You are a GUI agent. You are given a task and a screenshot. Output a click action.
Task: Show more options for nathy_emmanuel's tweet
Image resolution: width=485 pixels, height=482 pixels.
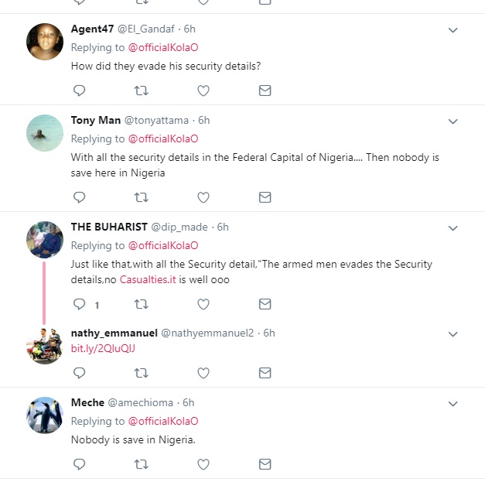(x=453, y=334)
